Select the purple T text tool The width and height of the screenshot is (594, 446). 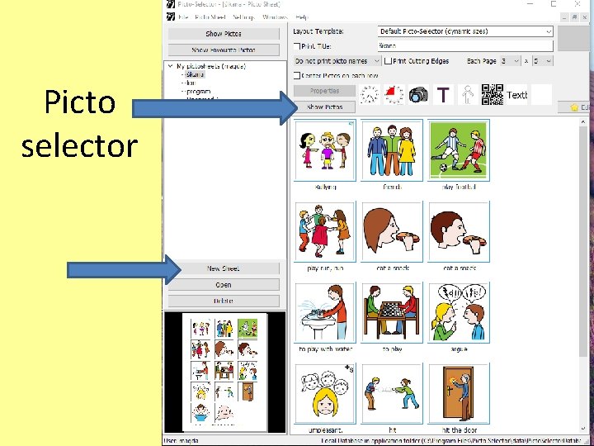click(x=443, y=95)
